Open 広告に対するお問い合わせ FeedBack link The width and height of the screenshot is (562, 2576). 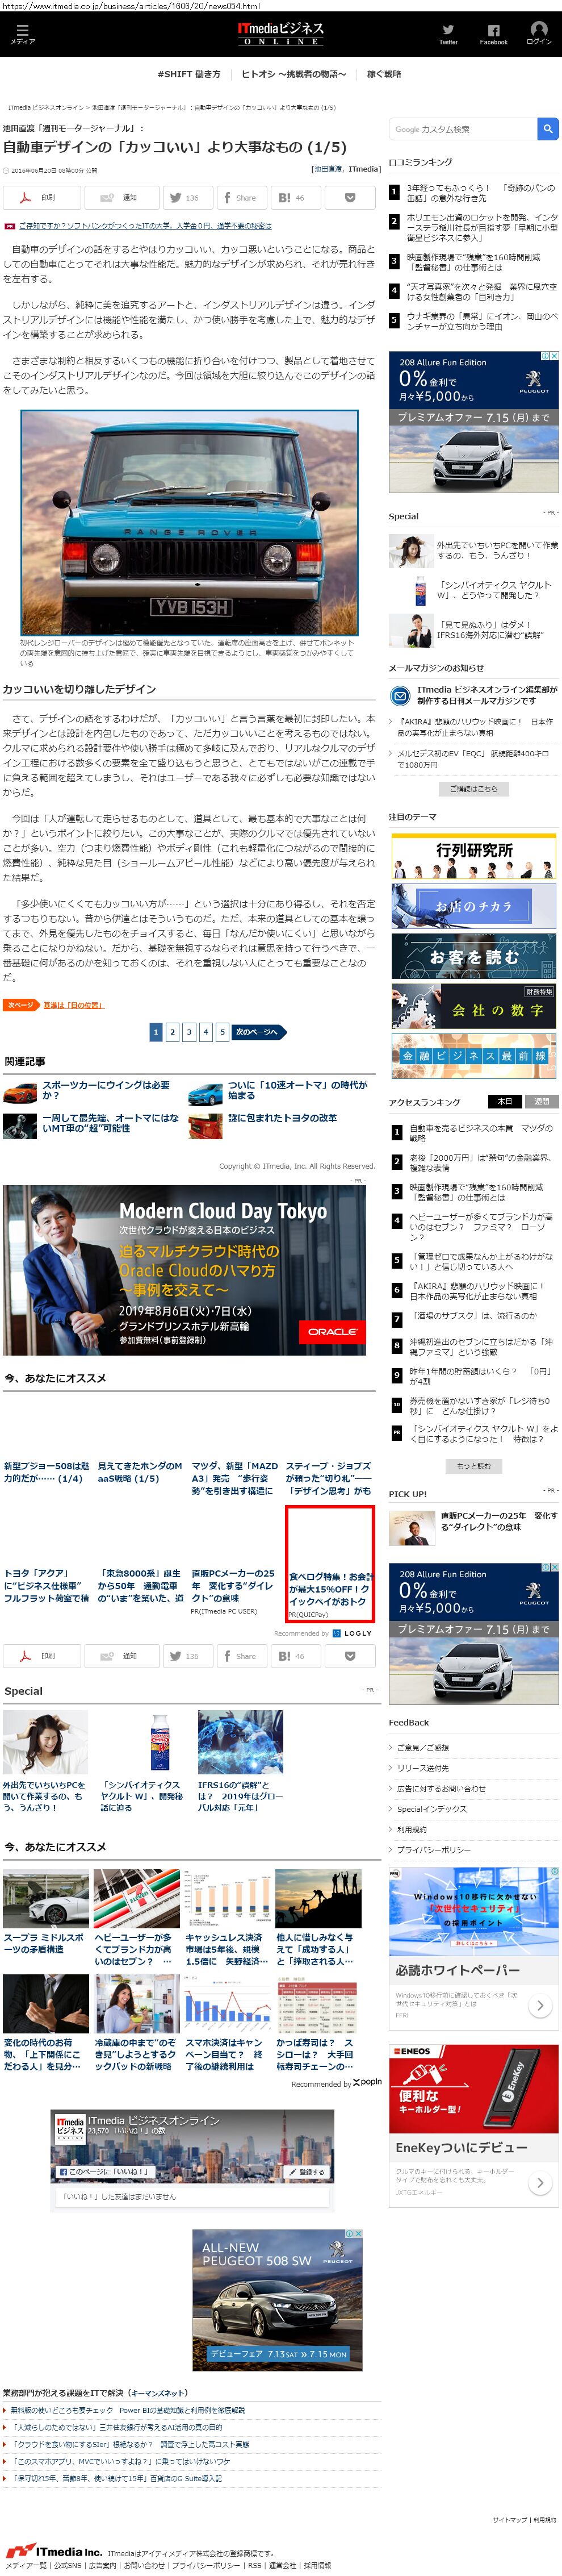(441, 1788)
